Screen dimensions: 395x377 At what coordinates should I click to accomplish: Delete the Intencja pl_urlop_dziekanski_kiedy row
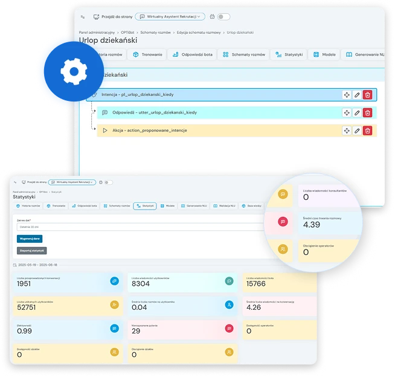367,95
